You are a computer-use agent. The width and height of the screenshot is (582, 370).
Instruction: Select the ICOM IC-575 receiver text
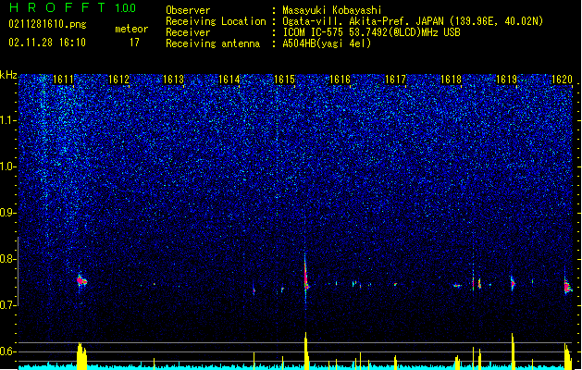coord(371,32)
